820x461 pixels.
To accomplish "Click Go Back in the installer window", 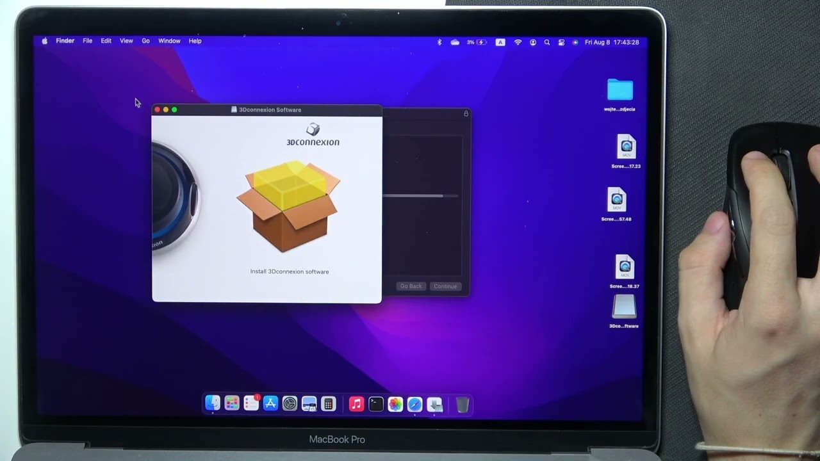I will pos(411,286).
